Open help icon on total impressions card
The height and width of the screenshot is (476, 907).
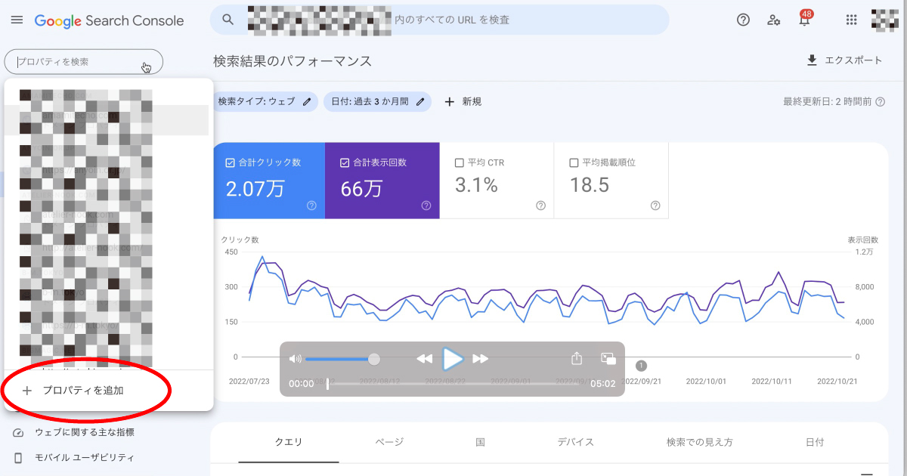tap(426, 206)
